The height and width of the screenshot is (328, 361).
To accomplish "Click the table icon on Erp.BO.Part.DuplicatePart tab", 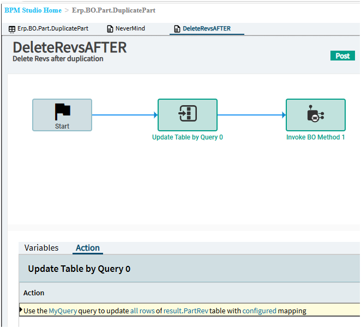I will pyautogui.click(x=12, y=29).
